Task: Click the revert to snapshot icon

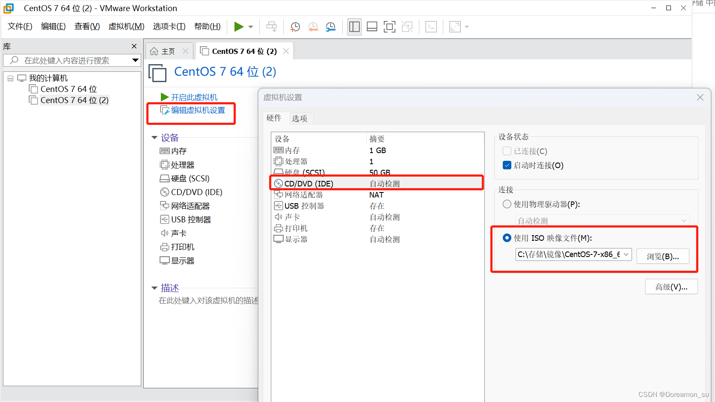Action: [x=313, y=27]
